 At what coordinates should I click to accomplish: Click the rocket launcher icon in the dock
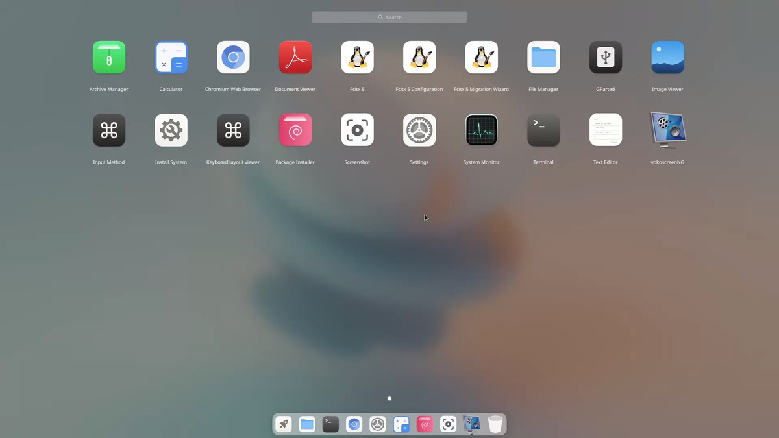(x=284, y=424)
